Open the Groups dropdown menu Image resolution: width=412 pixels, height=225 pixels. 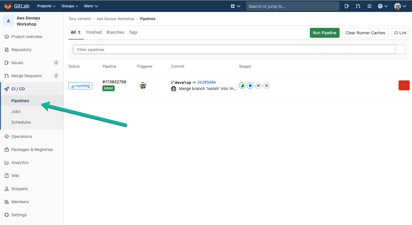[70, 6]
